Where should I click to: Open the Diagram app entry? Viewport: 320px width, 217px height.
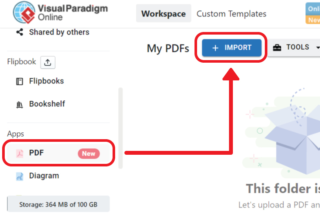point(44,176)
